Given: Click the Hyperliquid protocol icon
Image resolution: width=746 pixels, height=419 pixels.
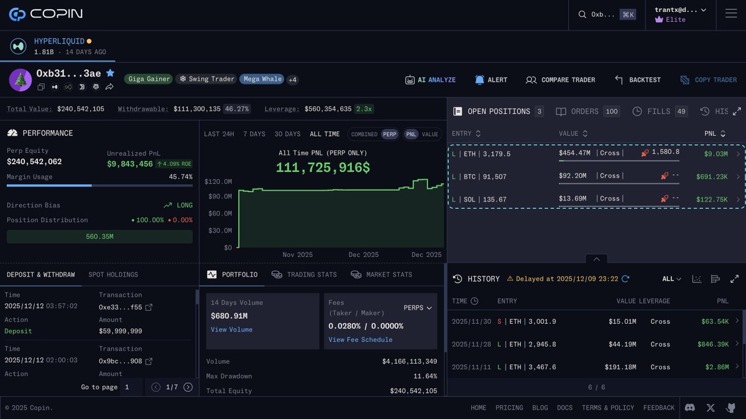Looking at the screenshot, I should (x=18, y=46).
